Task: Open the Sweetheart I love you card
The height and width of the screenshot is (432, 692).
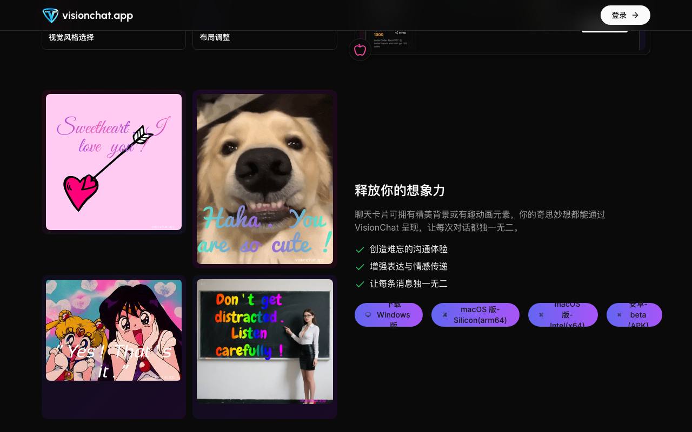Action: point(114,162)
